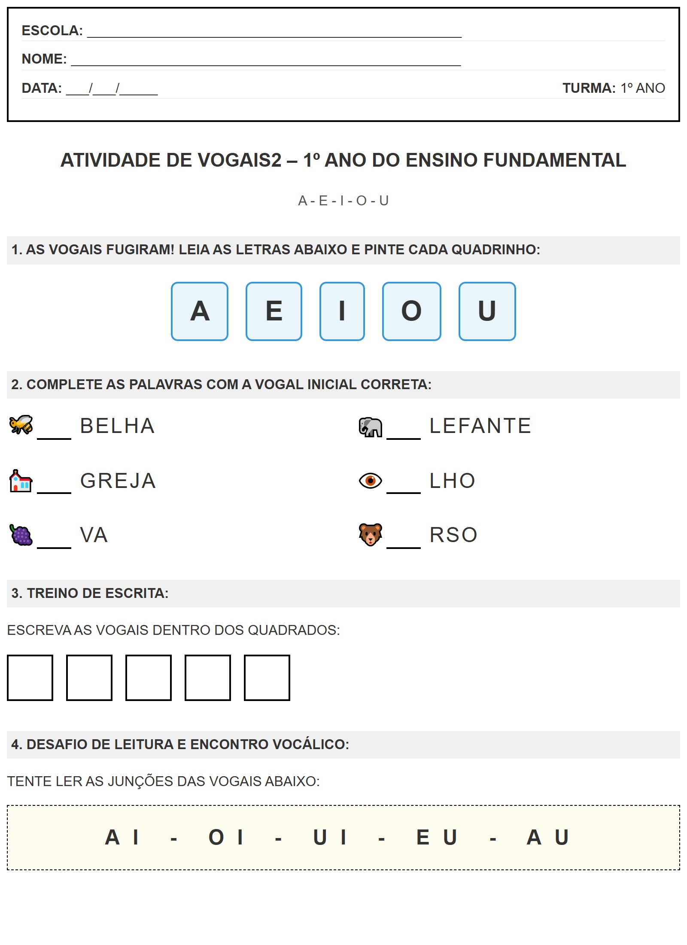Click the last empty writing square
Image resolution: width=687 pixels, height=945 pixels.
(x=267, y=677)
